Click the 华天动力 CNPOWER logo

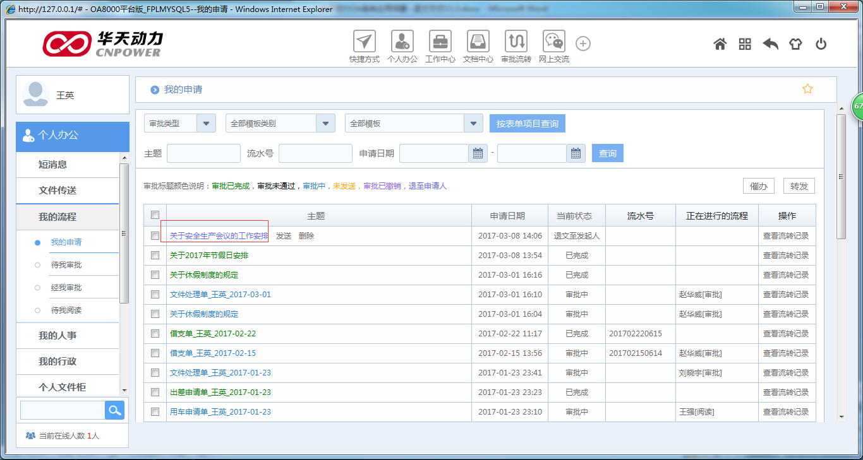click(102, 44)
